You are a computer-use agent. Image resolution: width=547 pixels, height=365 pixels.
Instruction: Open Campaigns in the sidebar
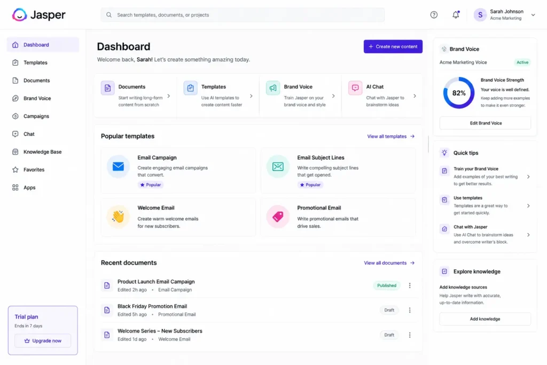(x=43, y=116)
